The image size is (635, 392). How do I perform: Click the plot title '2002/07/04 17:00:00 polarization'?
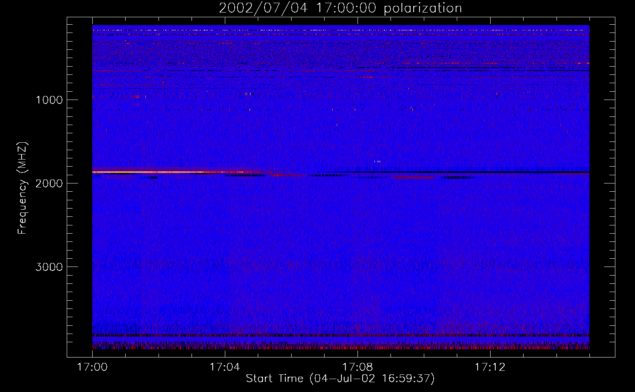340,8
